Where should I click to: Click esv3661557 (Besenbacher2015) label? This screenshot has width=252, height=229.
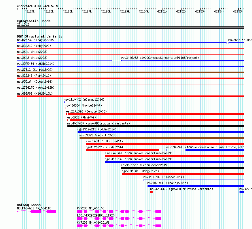tap(145, 165)
